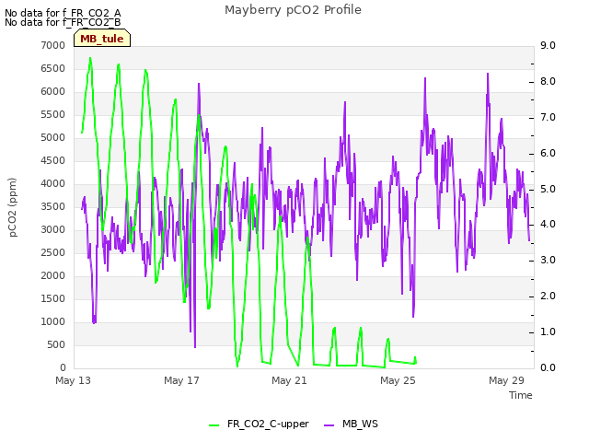Screen dimensions: 589x442
Task: Click the 7.0 right axis value
Action: tap(548, 117)
